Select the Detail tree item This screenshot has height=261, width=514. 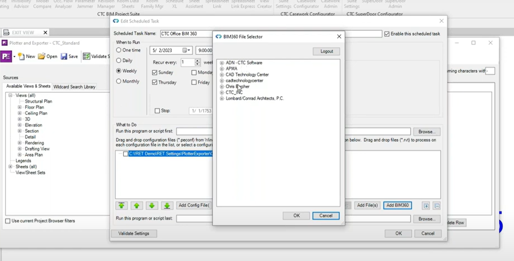[x=30, y=137]
